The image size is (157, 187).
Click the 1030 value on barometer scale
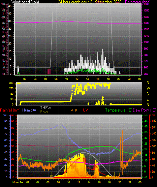click(146, 23)
